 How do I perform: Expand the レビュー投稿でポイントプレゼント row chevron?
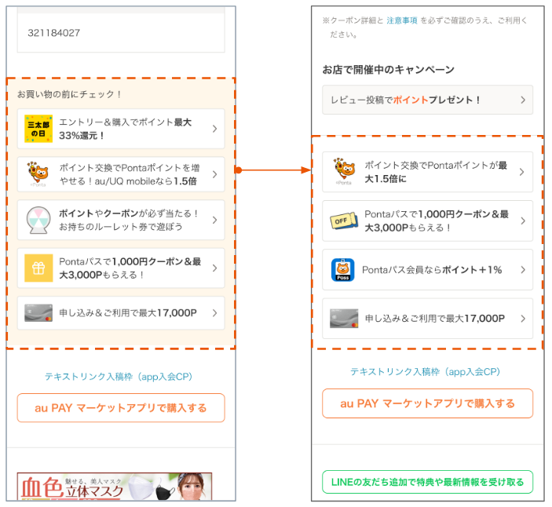[x=523, y=100]
